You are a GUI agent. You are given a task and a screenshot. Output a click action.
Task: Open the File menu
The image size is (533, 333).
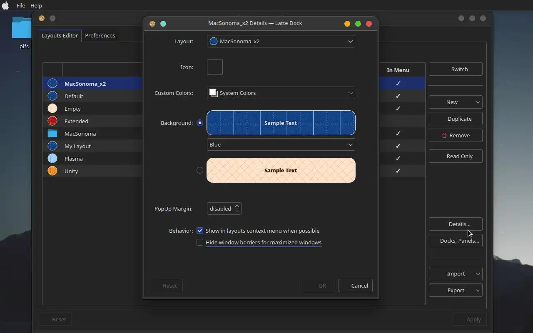tap(21, 5)
